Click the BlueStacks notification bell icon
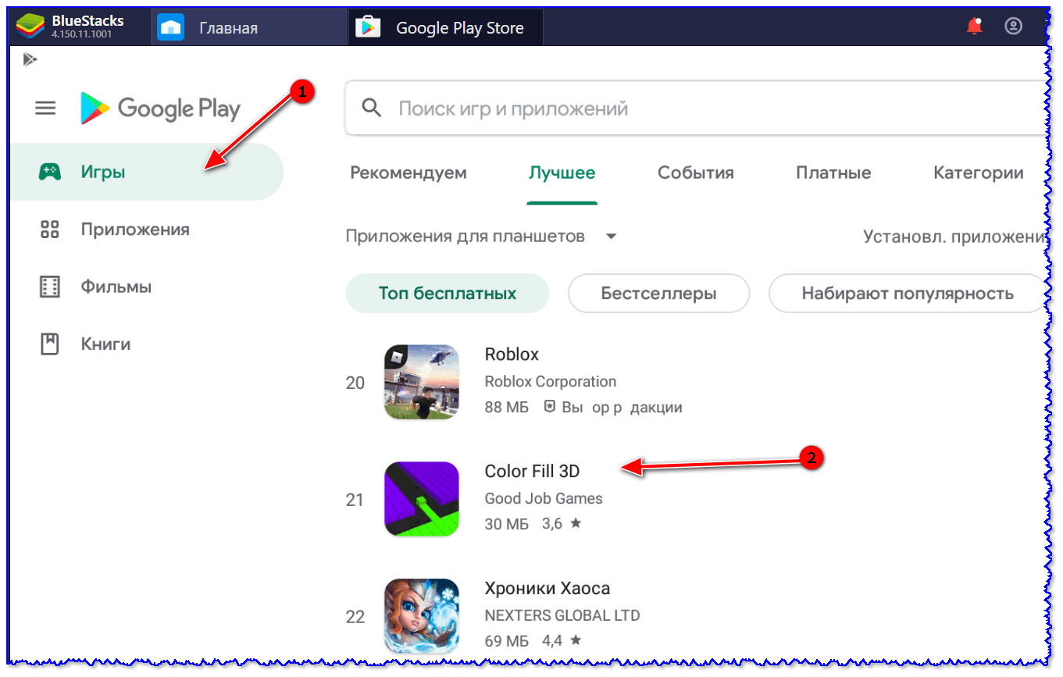The height and width of the screenshot is (677, 1063). coord(974,27)
